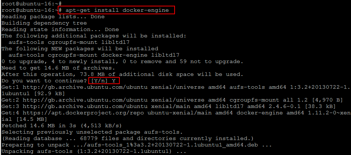Click the '0 to upgrade, 4 to newly install' line

click(122, 62)
